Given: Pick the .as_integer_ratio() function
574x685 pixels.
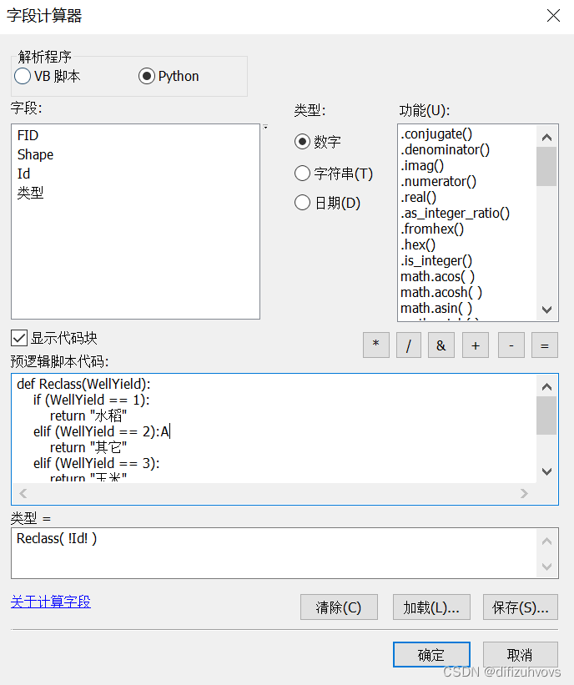Looking at the screenshot, I should point(456,214).
